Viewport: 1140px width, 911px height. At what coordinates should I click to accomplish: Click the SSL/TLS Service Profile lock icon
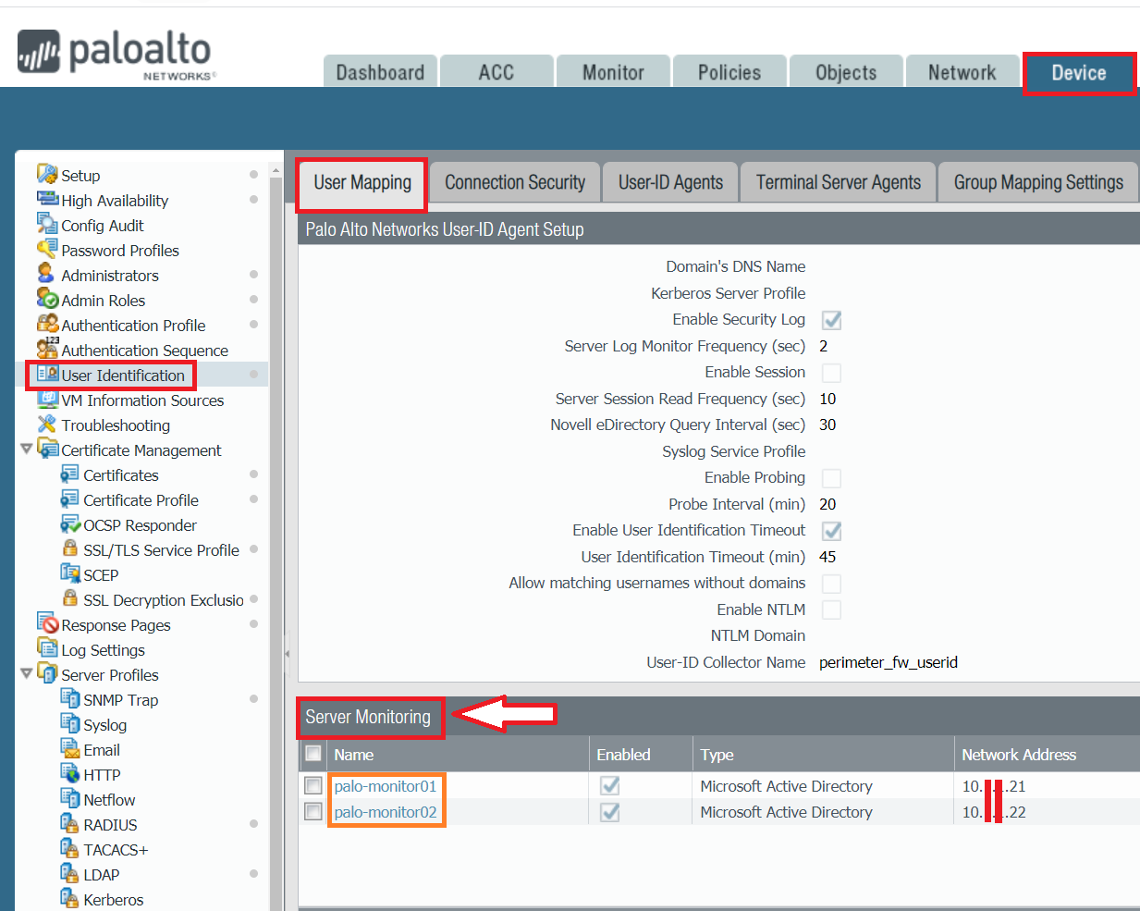coord(70,548)
